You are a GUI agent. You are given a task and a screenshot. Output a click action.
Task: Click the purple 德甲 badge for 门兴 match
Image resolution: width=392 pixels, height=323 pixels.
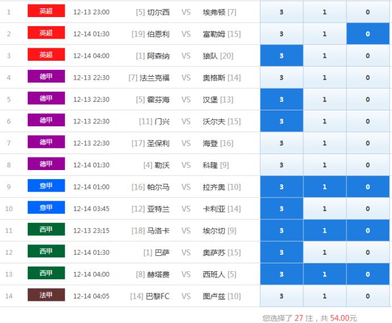[x=46, y=121]
